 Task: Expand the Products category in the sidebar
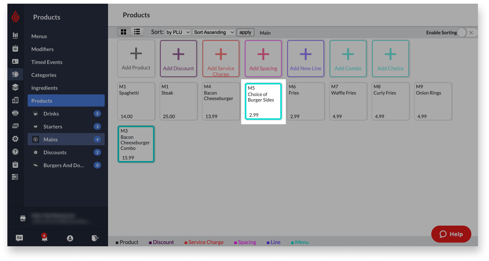tap(66, 100)
